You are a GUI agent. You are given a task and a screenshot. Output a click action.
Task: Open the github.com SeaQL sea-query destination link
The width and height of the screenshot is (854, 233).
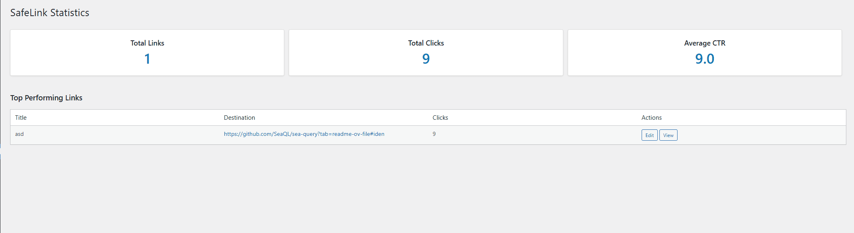pos(304,134)
